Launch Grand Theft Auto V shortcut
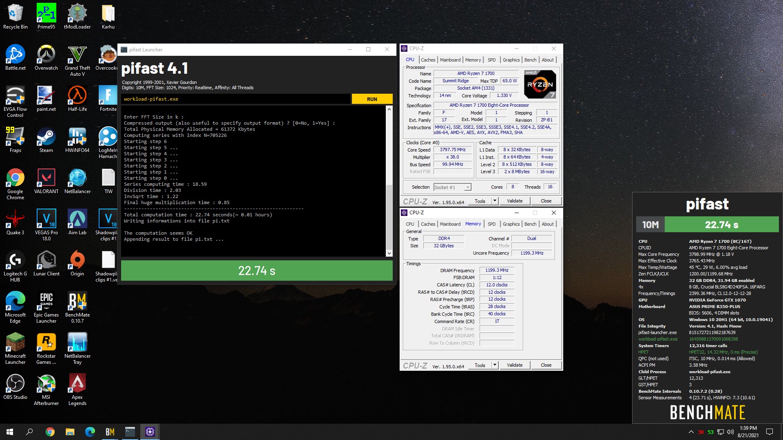This screenshot has height=440, width=783. pyautogui.click(x=77, y=61)
